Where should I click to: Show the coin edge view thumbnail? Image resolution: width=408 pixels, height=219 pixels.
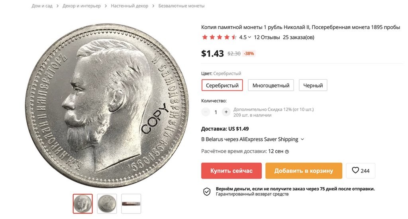coord(131,203)
